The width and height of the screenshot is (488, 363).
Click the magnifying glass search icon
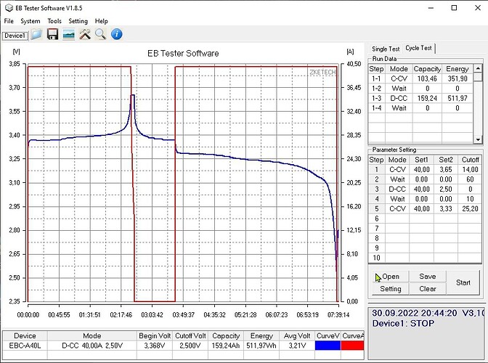[100, 34]
